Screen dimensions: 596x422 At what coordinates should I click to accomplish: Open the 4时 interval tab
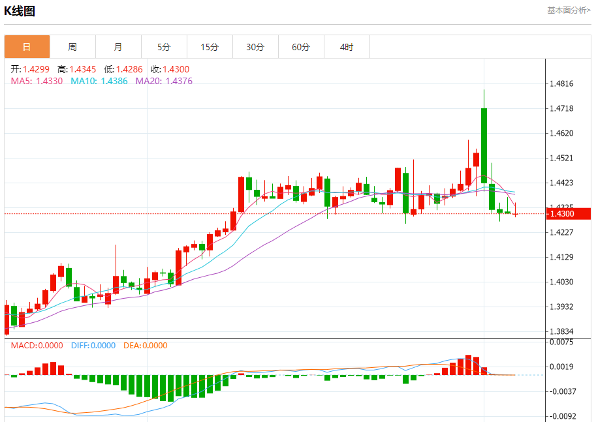[x=347, y=47]
